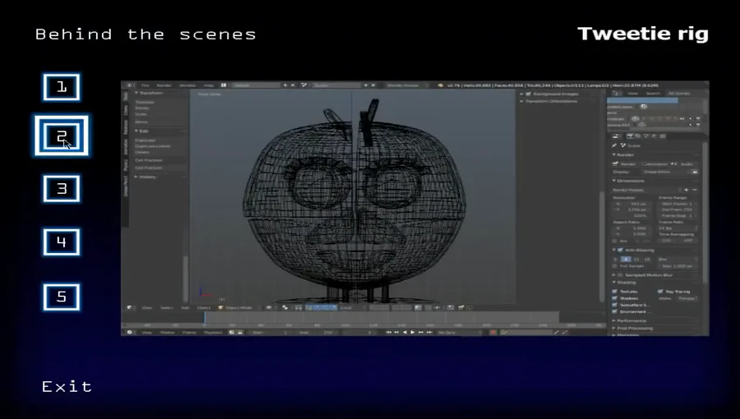Viewport: 740px width, 419px height.
Task: Open the Render Presets dropdown
Action: pos(645,190)
